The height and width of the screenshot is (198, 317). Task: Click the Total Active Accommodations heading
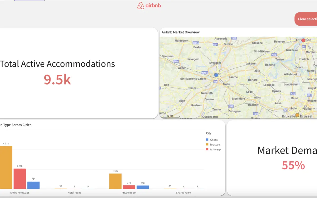(57, 64)
